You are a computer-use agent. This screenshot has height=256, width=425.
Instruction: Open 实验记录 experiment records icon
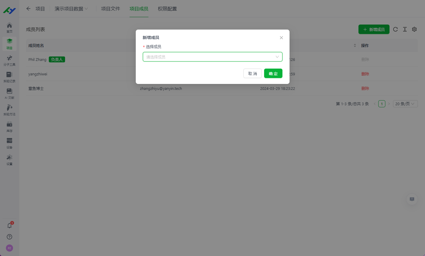pos(9,77)
